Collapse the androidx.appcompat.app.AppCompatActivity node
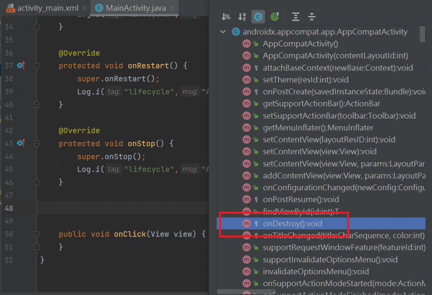The height and width of the screenshot is (295, 432). pyautogui.click(x=223, y=32)
